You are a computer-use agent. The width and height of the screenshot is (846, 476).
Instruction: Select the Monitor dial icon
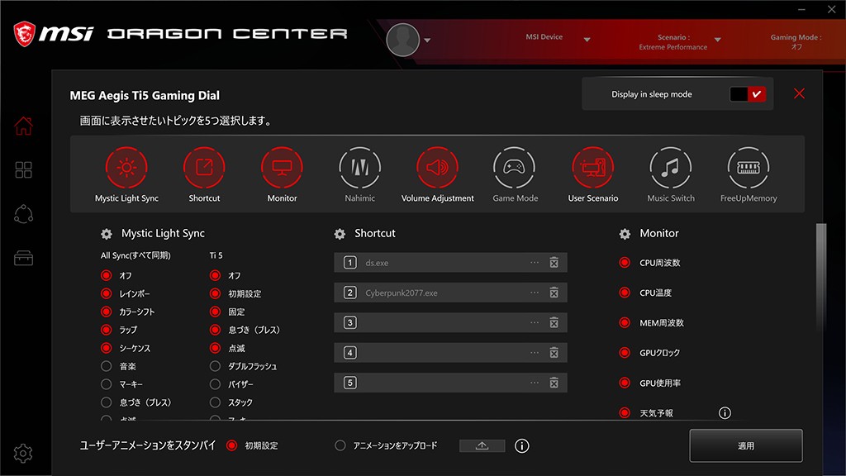(x=282, y=168)
